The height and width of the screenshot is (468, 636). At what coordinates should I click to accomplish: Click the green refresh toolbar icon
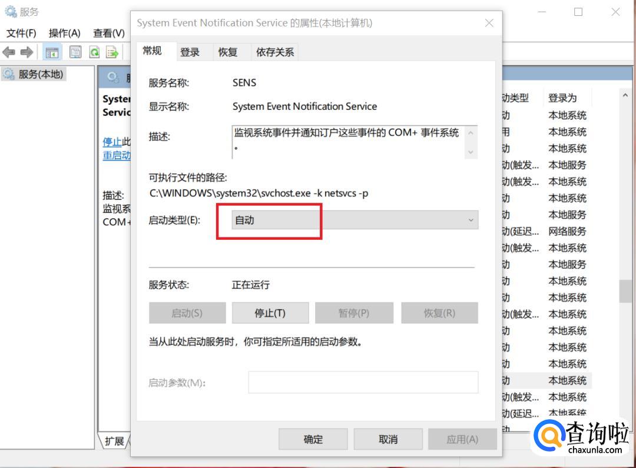94,52
